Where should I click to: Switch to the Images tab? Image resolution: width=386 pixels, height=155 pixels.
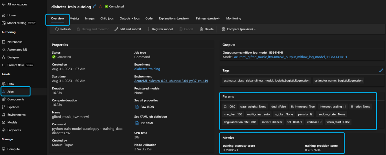(90, 18)
